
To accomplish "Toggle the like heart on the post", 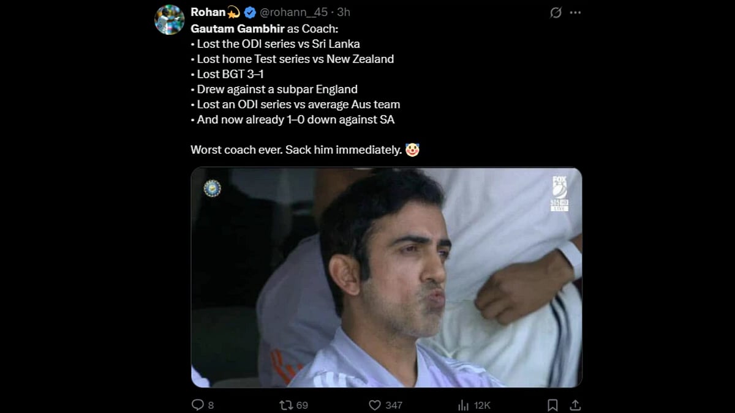I will 375,404.
